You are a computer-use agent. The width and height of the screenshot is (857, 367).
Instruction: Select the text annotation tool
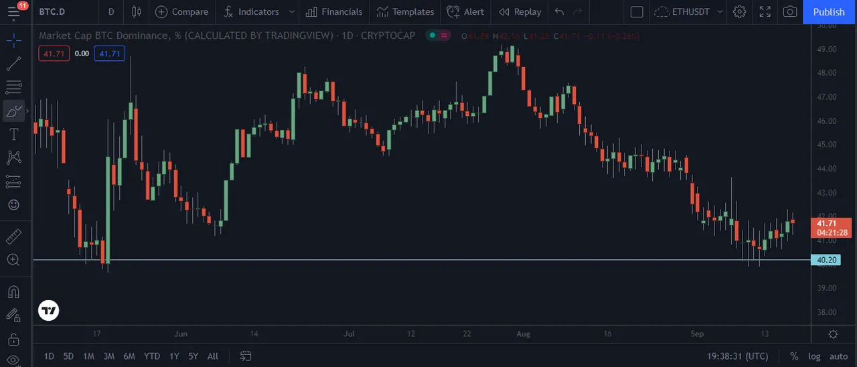coord(13,135)
